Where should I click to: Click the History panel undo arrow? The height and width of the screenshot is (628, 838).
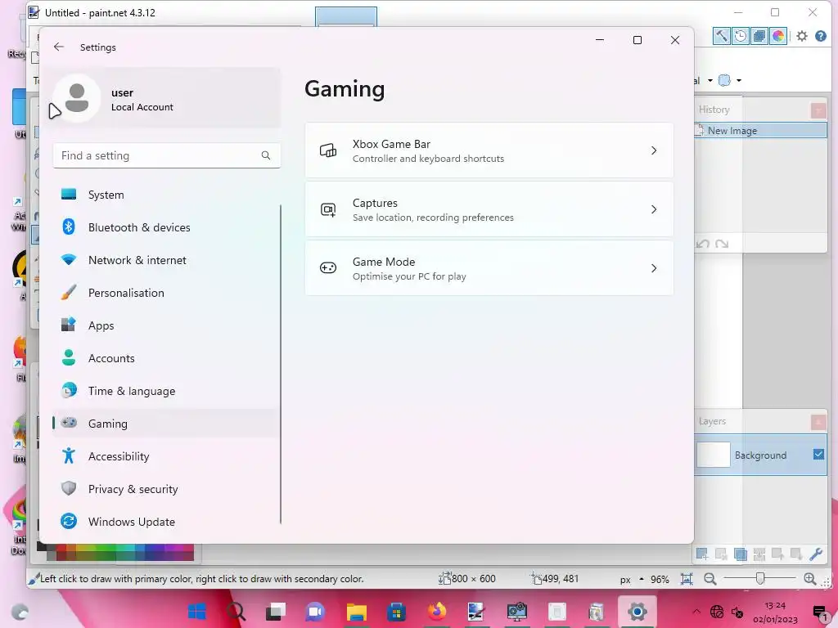click(703, 244)
